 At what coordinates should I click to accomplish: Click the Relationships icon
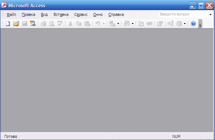[x=170, y=23]
